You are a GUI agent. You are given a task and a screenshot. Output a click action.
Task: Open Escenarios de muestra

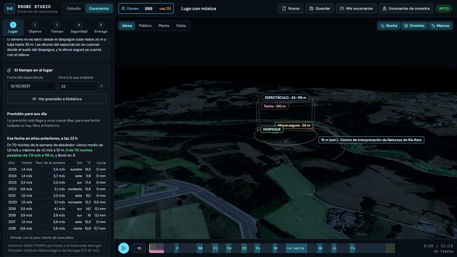click(406, 9)
